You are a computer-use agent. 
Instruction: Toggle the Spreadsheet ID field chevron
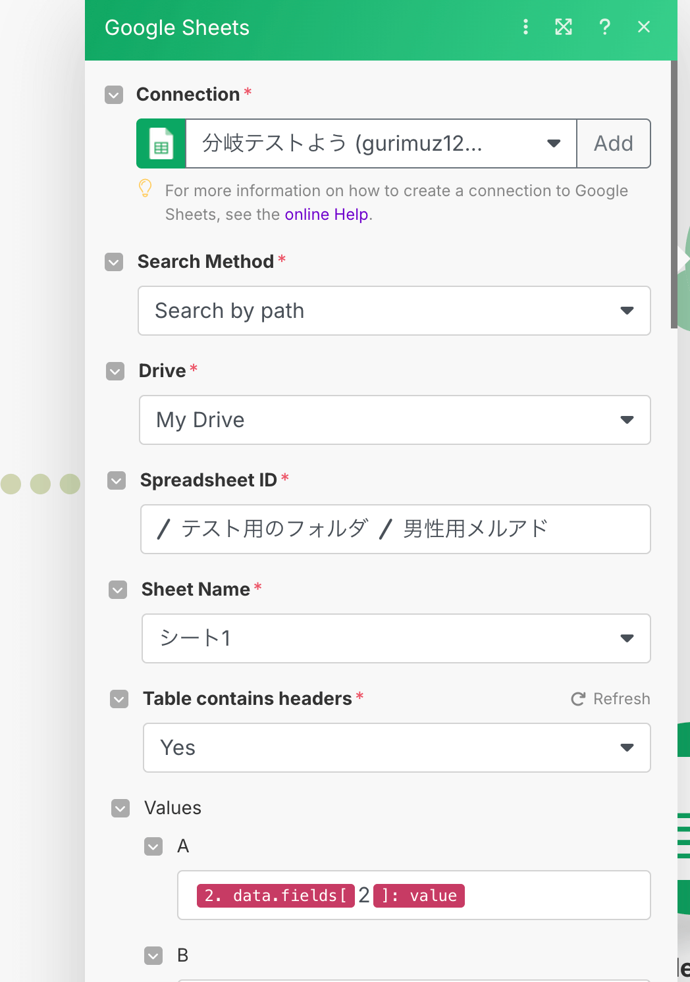[117, 480]
